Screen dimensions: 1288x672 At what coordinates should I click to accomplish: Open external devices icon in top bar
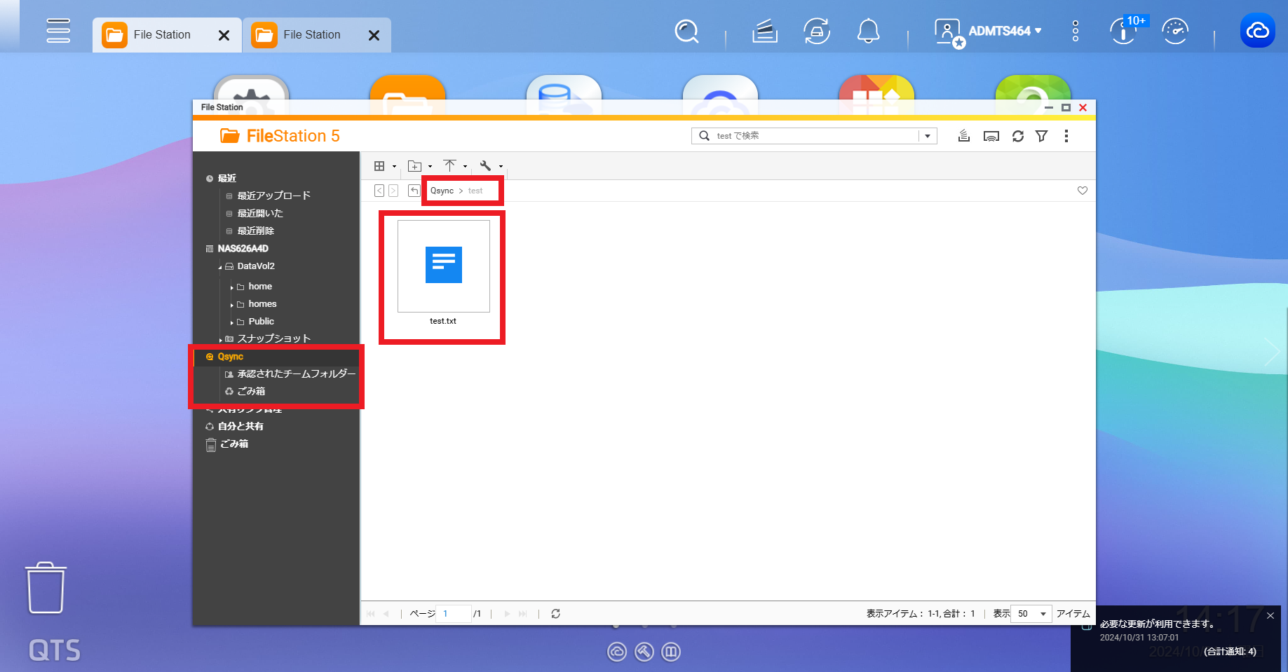[x=817, y=31]
